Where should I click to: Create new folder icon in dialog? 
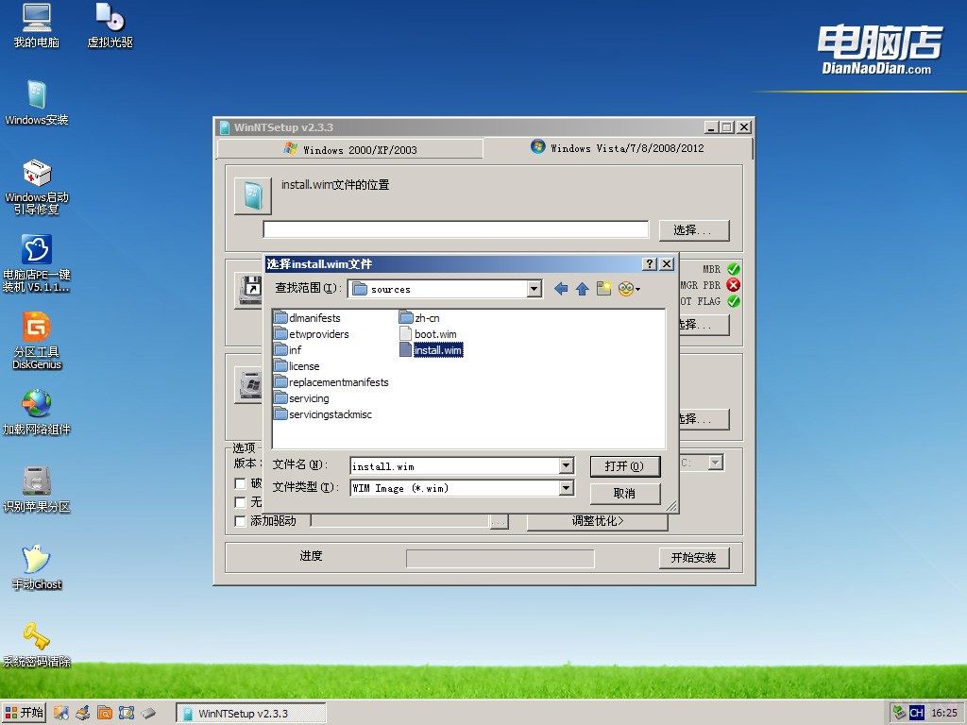point(603,289)
